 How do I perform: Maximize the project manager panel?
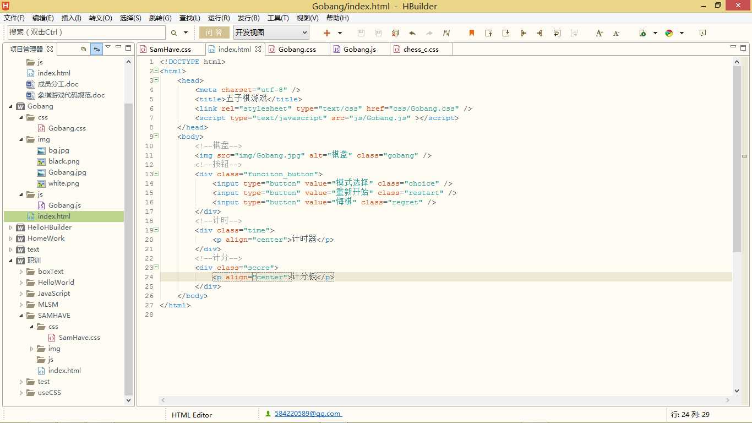[128, 48]
